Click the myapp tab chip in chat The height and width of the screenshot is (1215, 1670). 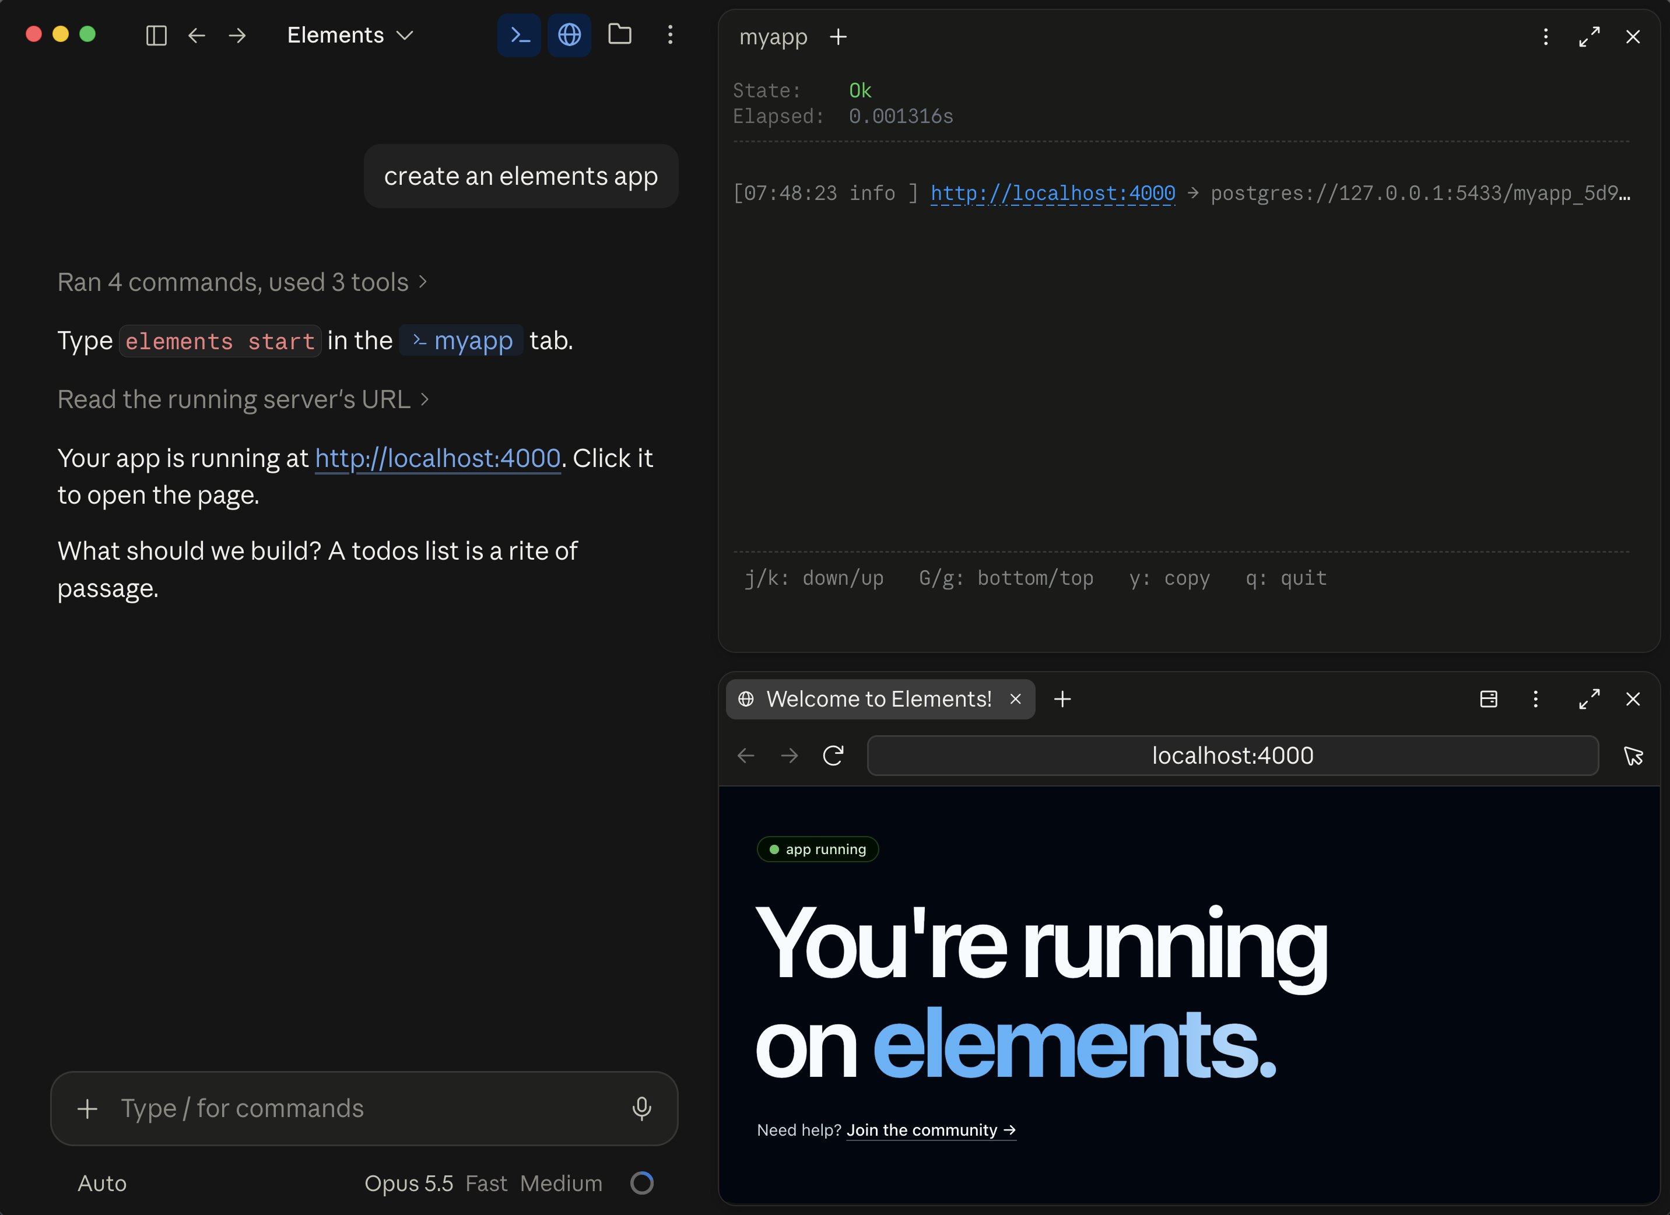click(462, 340)
